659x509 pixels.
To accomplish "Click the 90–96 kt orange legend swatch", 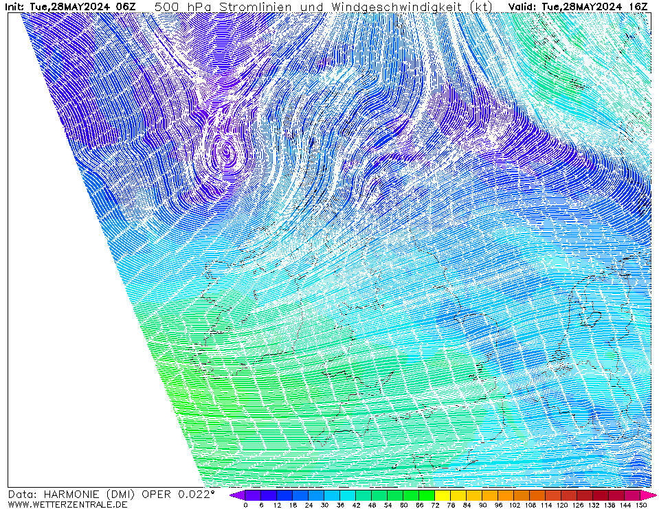I will coord(490,495).
